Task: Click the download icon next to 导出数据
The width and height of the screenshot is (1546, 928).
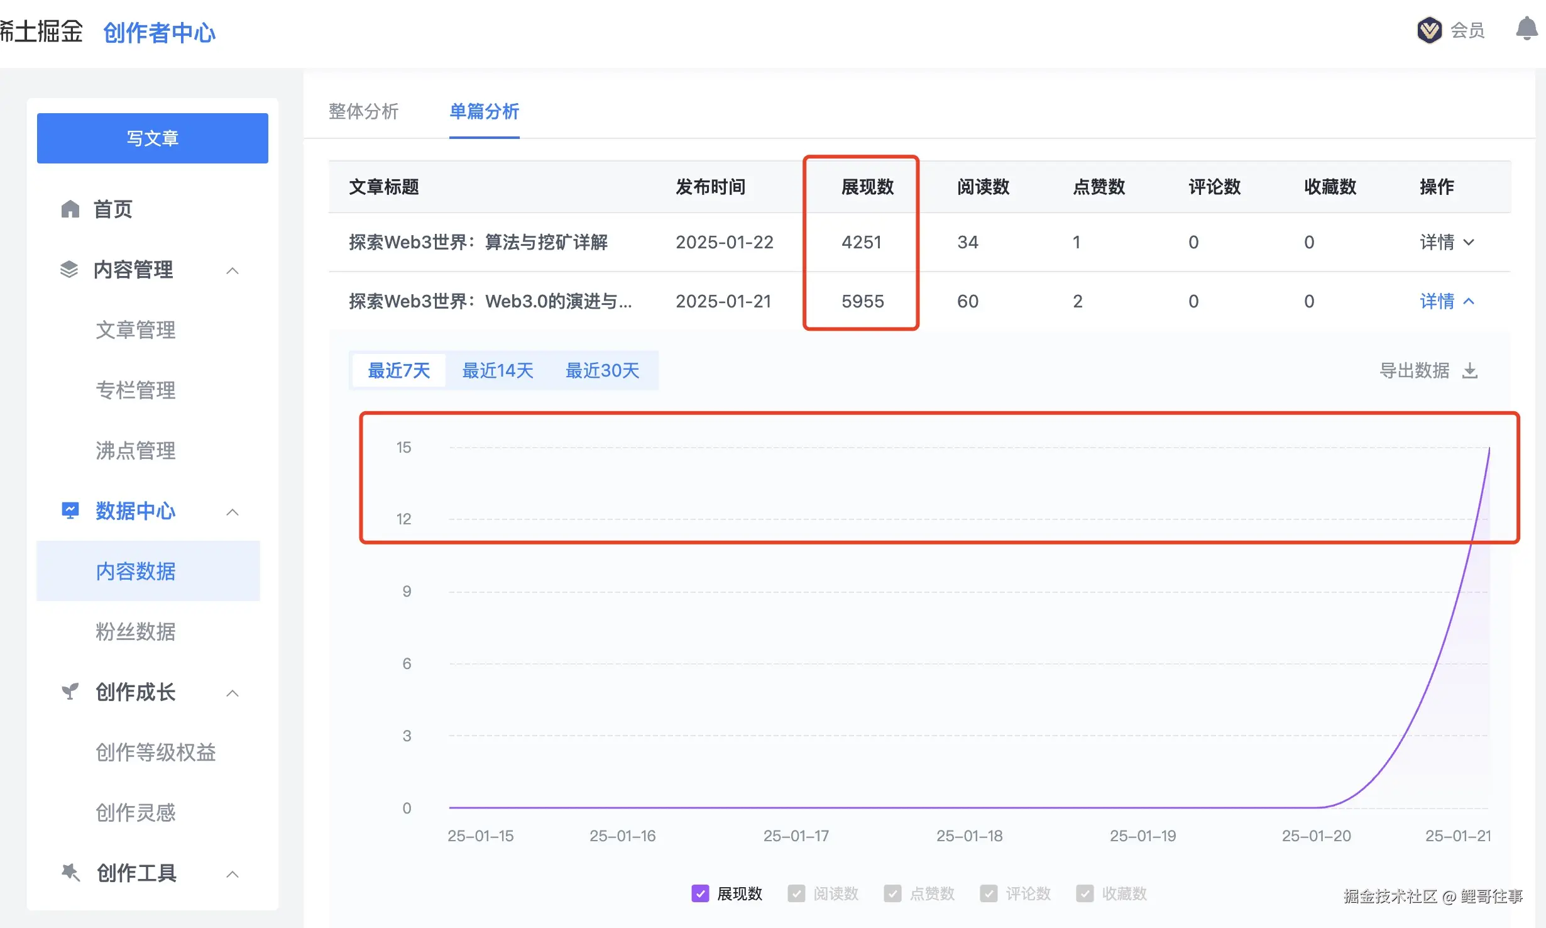Action: pyautogui.click(x=1470, y=371)
